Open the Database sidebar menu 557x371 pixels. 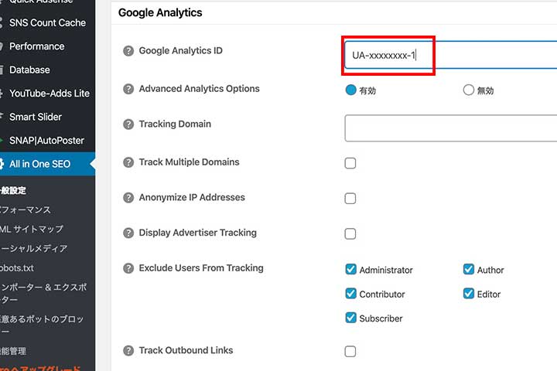click(x=29, y=70)
